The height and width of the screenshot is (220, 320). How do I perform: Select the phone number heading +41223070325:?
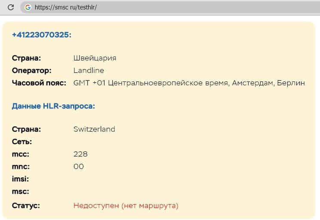point(42,35)
